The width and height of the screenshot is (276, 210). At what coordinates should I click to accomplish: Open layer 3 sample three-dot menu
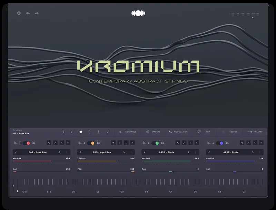196,152
